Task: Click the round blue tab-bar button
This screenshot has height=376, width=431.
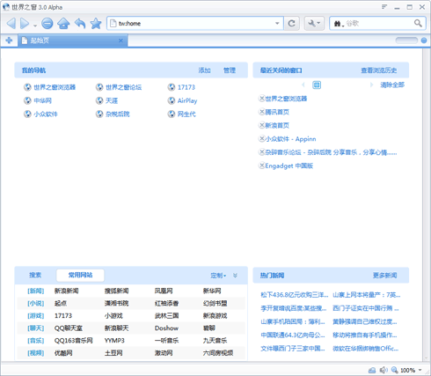Action: pos(424,41)
